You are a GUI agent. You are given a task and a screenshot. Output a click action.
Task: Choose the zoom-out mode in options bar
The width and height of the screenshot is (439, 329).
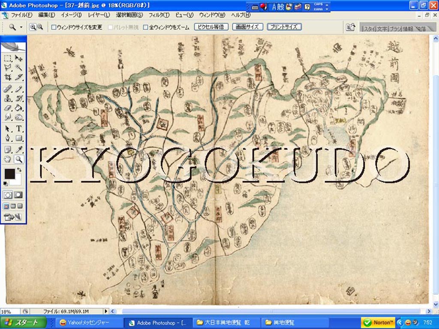click(40, 27)
